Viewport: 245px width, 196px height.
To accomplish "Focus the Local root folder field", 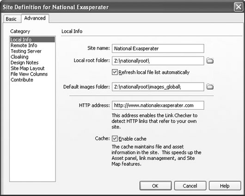I will [158, 61].
